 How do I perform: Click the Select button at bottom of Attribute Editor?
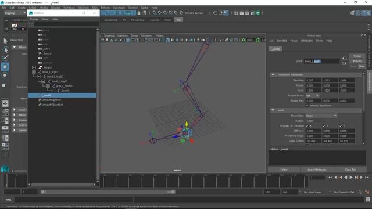[284, 170]
